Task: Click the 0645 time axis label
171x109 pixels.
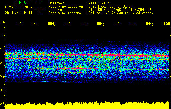Action: click(84, 24)
